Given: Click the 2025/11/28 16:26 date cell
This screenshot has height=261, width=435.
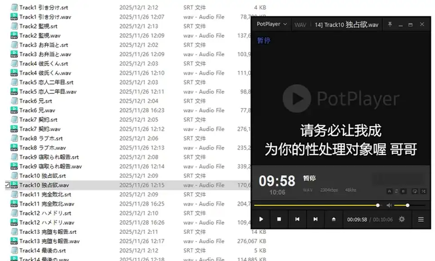Looking at the screenshot, I should (142, 222).
